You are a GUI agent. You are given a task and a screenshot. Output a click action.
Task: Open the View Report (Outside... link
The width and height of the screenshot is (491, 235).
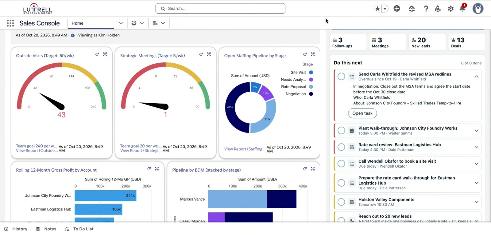37,150
